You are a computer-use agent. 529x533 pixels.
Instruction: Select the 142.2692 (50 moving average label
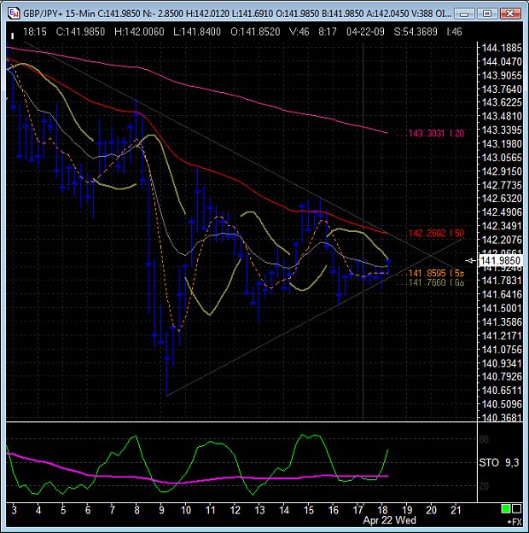tap(437, 233)
